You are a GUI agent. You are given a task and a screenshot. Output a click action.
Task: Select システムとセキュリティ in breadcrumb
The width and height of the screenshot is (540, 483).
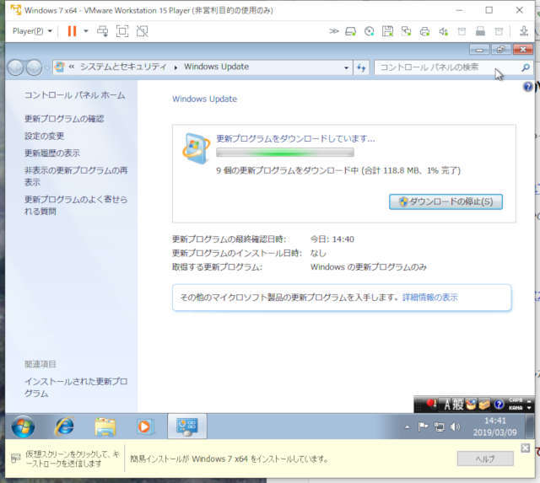point(123,67)
